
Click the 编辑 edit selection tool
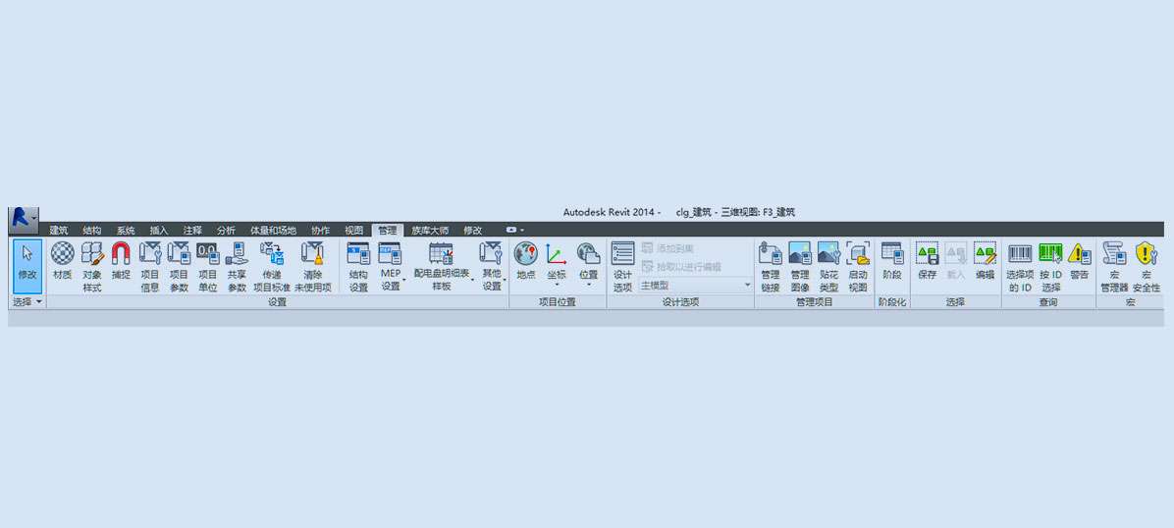[985, 261]
